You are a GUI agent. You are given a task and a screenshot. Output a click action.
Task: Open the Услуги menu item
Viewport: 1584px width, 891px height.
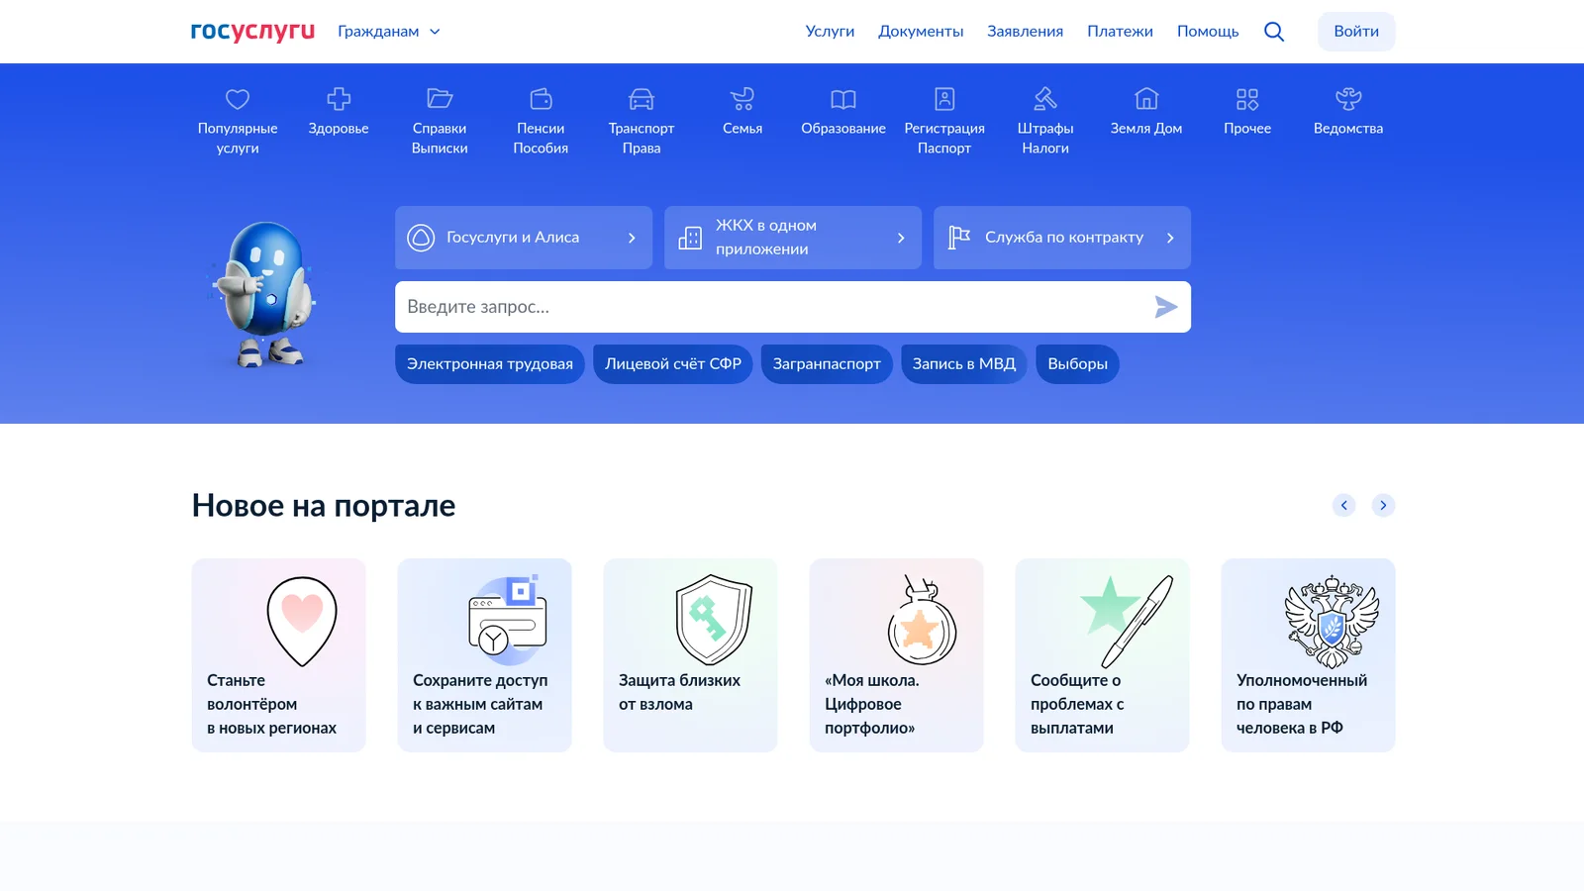[x=830, y=32]
